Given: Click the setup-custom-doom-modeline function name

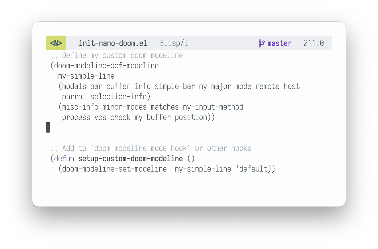Looking at the screenshot, I should click(130, 158).
